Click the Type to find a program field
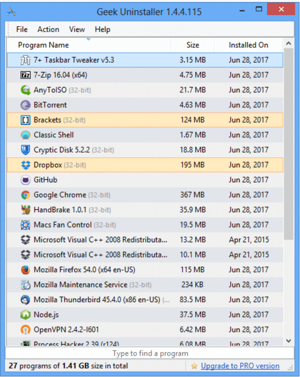Image resolution: width=300 pixels, height=377 pixels. pyautogui.click(x=150, y=354)
